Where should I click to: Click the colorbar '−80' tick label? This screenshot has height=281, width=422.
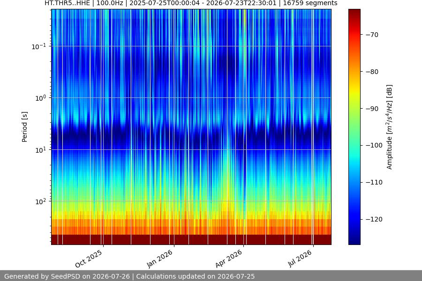click(372, 72)
